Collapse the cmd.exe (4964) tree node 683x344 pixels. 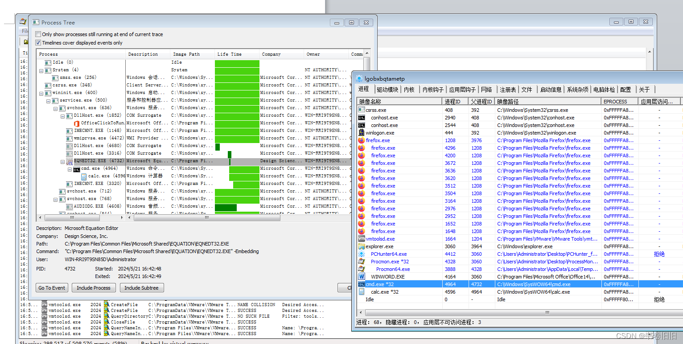(70, 168)
